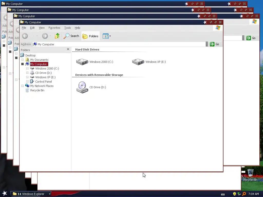Open the View menu
The height and width of the screenshot is (197, 263).
[42, 28]
